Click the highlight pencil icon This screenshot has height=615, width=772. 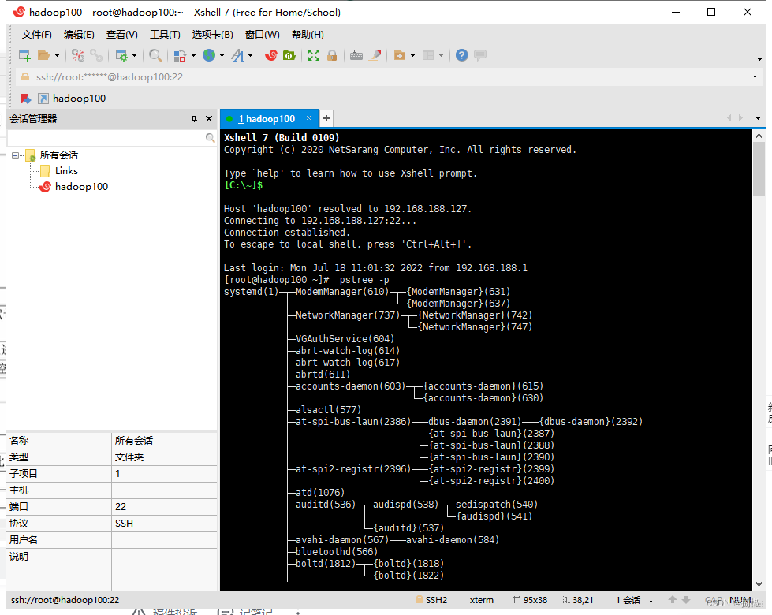pos(375,55)
